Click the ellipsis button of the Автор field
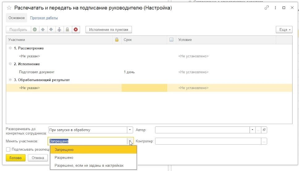This screenshot has height=171, width=299. pyautogui.click(x=258, y=130)
